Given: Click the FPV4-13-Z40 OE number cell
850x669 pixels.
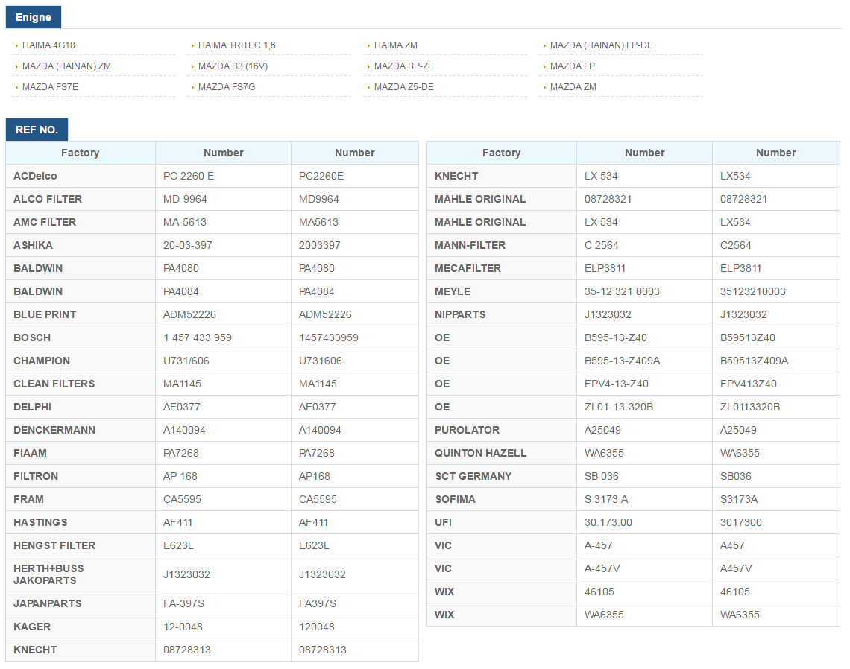Looking at the screenshot, I should click(644, 384).
